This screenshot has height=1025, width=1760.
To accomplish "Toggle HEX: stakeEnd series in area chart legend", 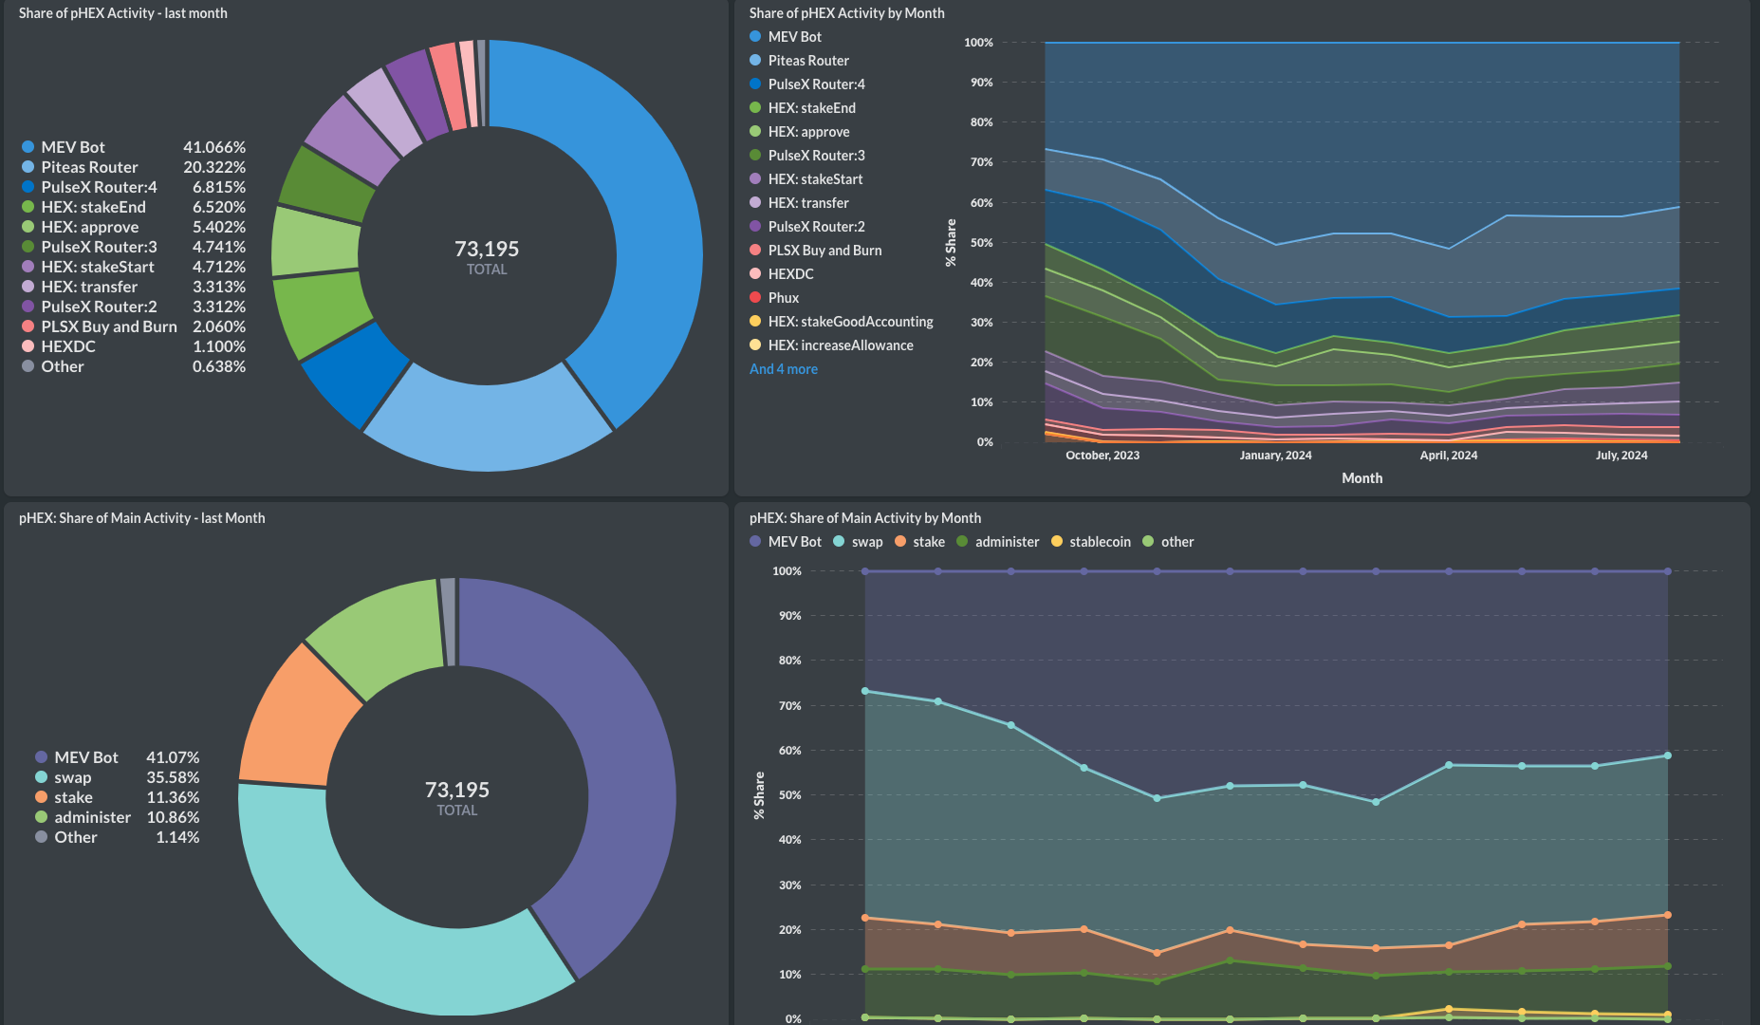I will coord(803,108).
